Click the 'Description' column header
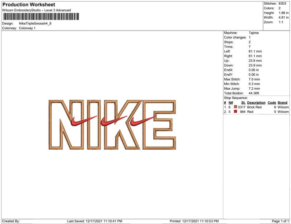This screenshot has height=224, width=291. [256, 103]
